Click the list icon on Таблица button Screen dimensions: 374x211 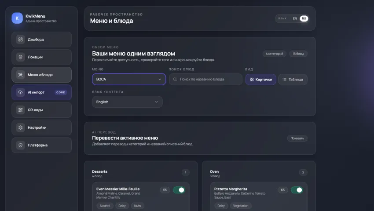click(x=284, y=80)
